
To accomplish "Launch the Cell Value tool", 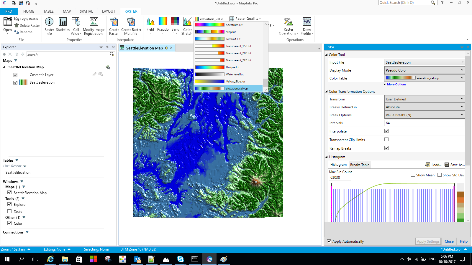I will [76, 26].
